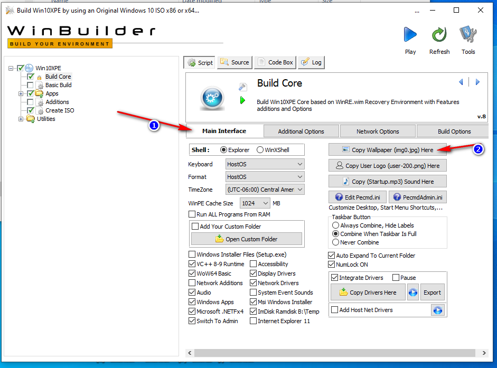497x368 pixels.
Task: Switch to the Code Box tab
Action: [x=275, y=62]
